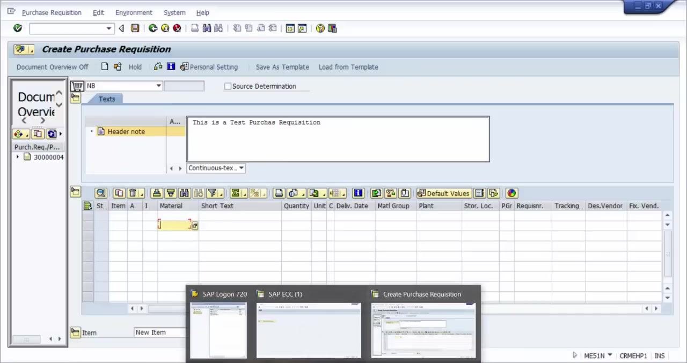Open the ME51N status bar dropdown arrow
The image size is (687, 363).
pyautogui.click(x=610, y=356)
